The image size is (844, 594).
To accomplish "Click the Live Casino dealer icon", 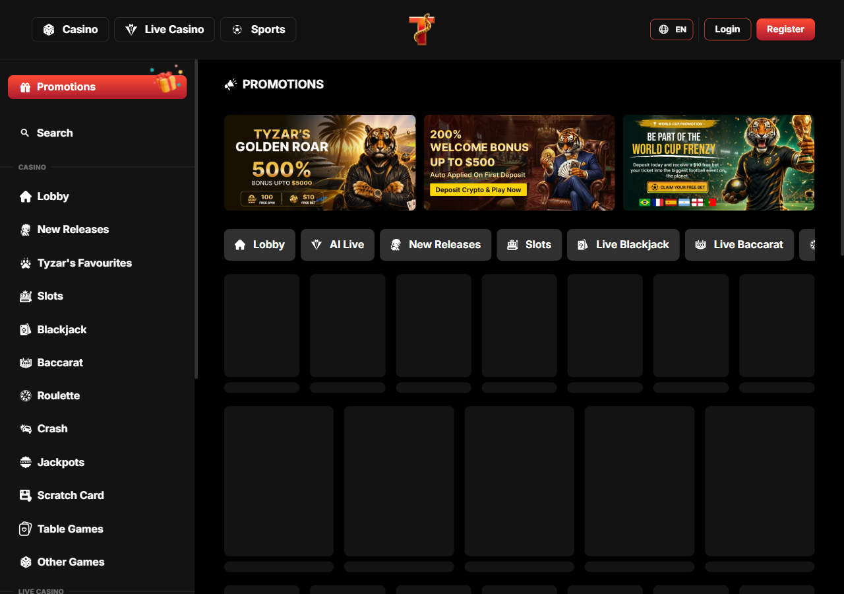I will [x=131, y=30].
